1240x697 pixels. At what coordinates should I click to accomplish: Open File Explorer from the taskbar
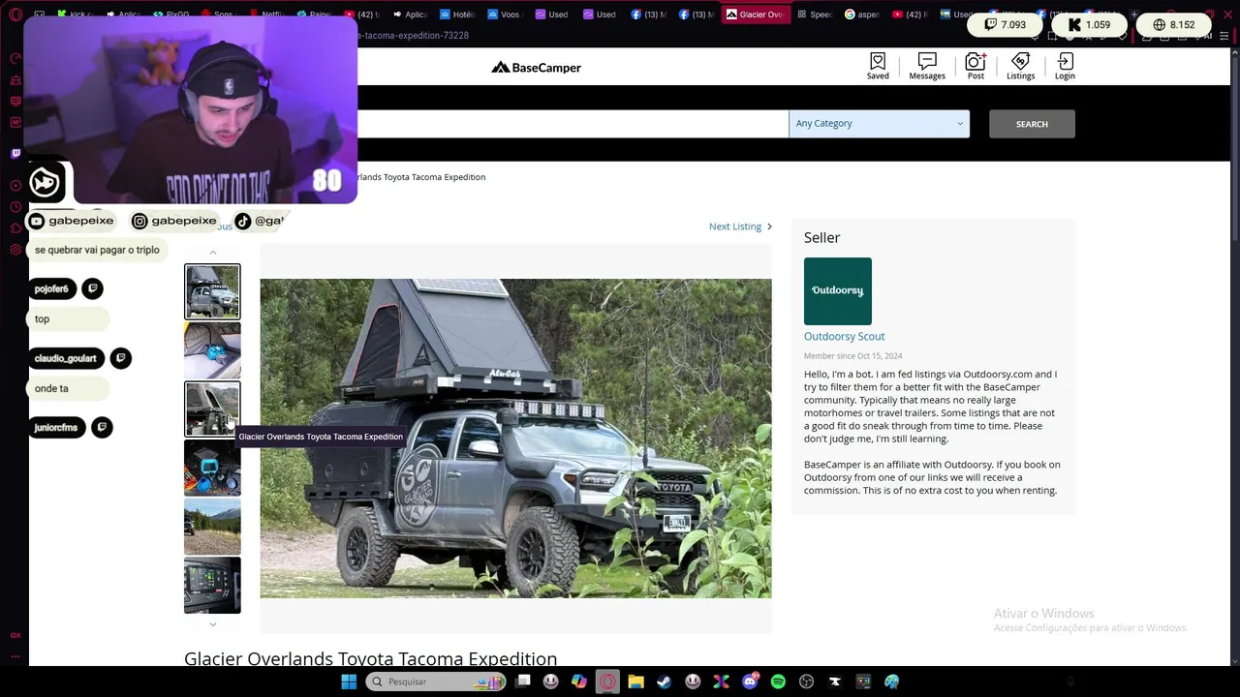click(635, 682)
